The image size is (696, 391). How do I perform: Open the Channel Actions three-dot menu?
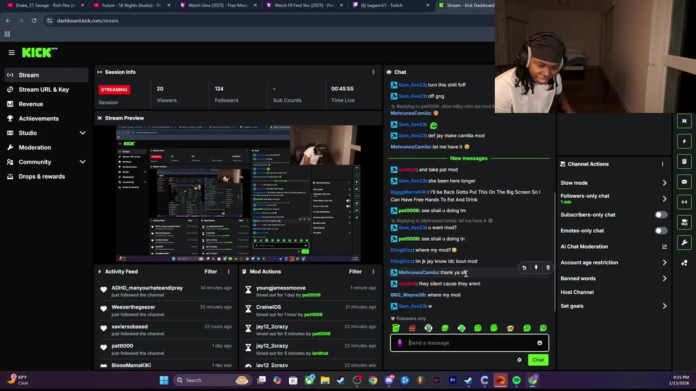coord(662,164)
